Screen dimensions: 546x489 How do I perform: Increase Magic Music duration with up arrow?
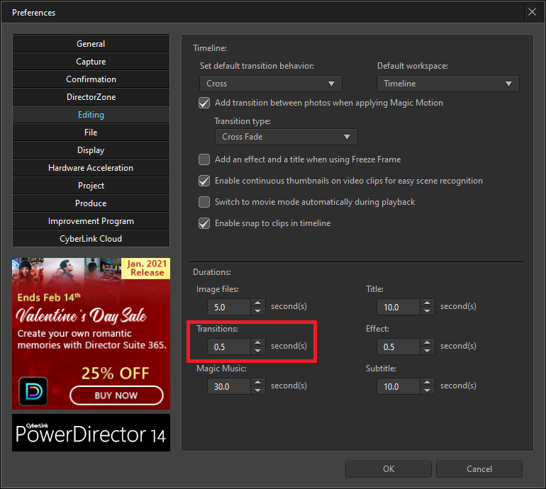[x=257, y=382]
